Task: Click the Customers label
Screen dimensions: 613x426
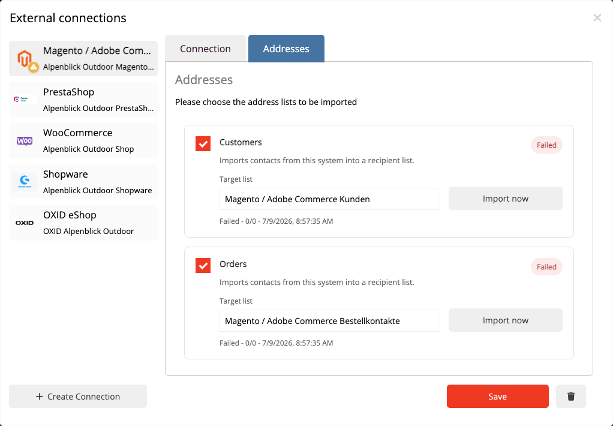Action: 241,142
